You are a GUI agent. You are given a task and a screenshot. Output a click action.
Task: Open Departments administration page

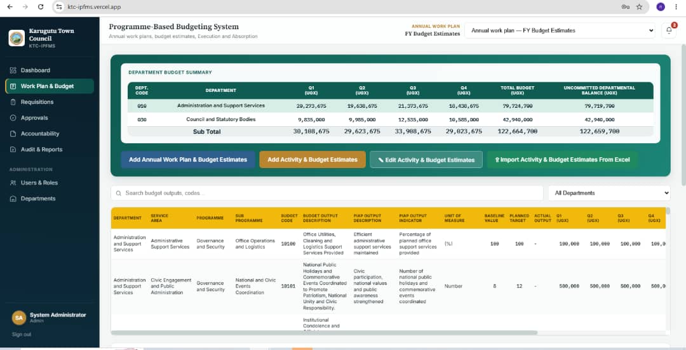(38, 198)
